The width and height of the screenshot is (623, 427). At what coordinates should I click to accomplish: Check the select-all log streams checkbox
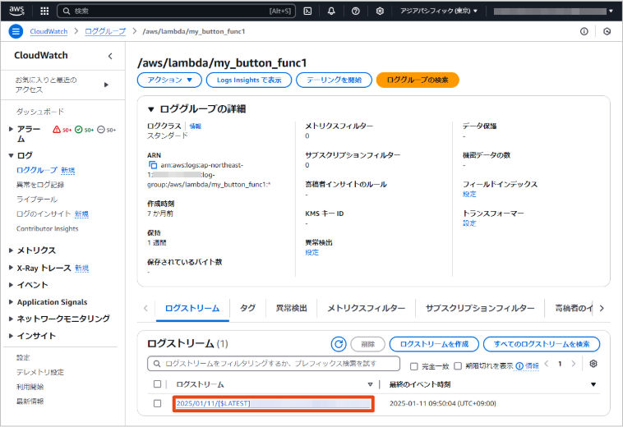coord(157,383)
